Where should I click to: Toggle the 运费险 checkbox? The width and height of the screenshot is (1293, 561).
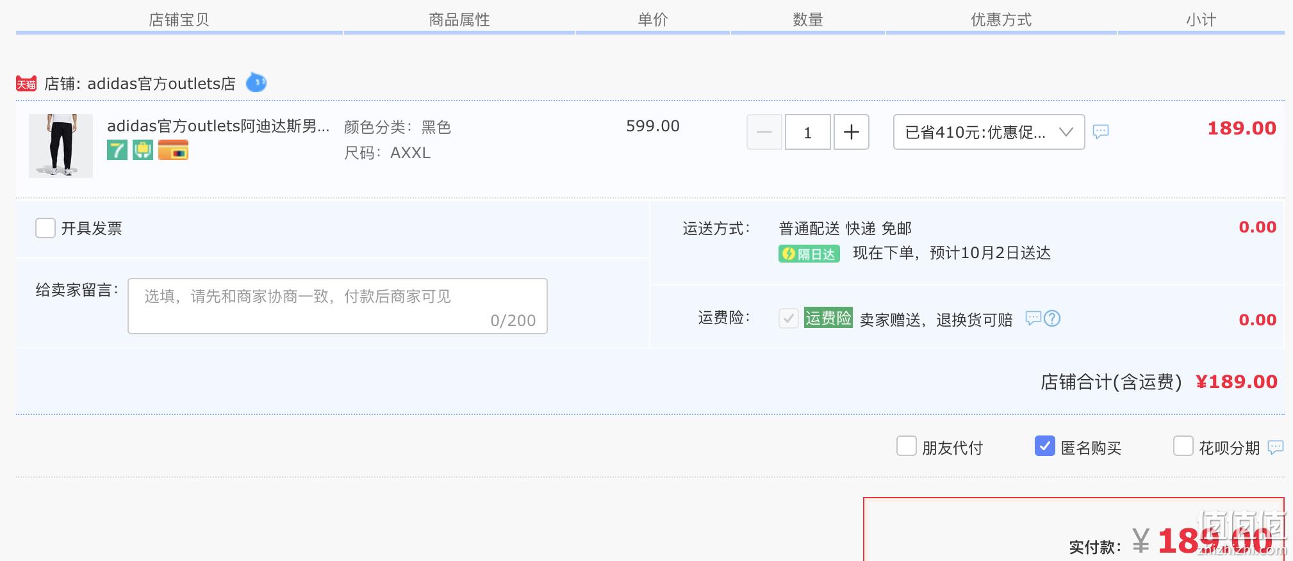click(x=789, y=318)
